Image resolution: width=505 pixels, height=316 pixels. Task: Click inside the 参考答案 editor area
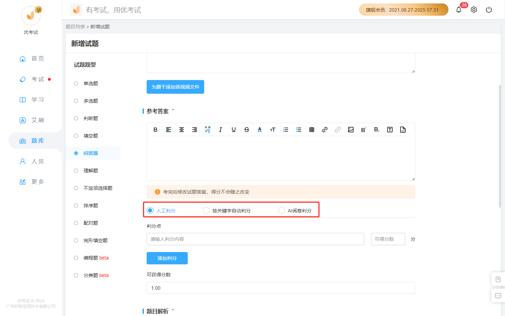click(x=281, y=158)
